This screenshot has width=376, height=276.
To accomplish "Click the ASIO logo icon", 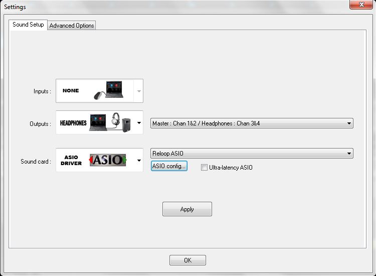I will (x=108, y=160).
